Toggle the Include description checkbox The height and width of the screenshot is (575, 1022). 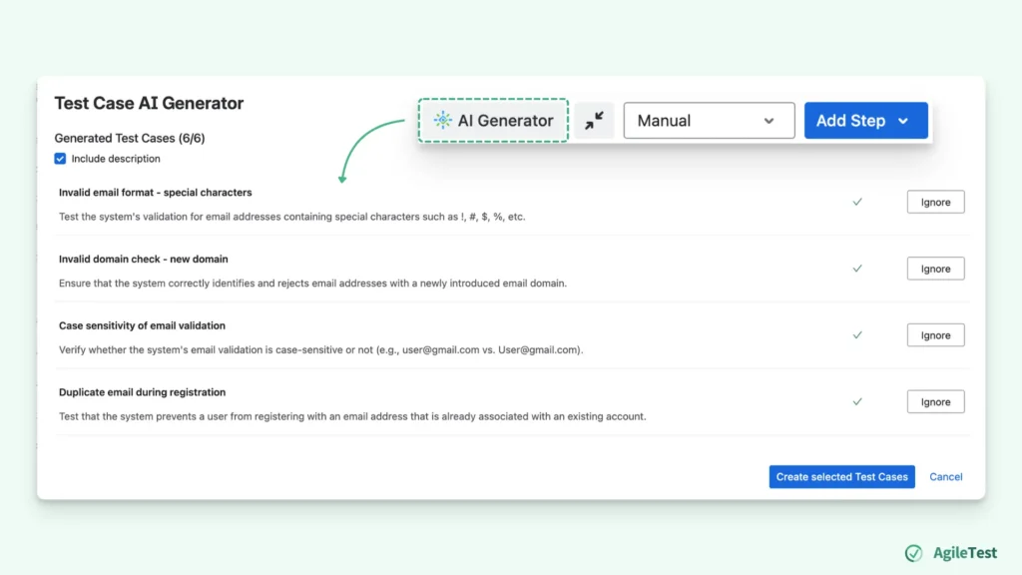(60, 159)
